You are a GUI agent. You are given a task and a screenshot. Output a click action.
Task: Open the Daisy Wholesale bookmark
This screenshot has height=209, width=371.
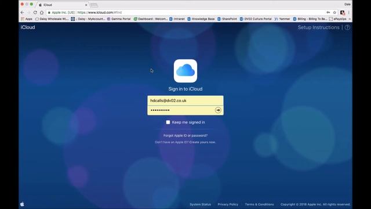[52, 19]
